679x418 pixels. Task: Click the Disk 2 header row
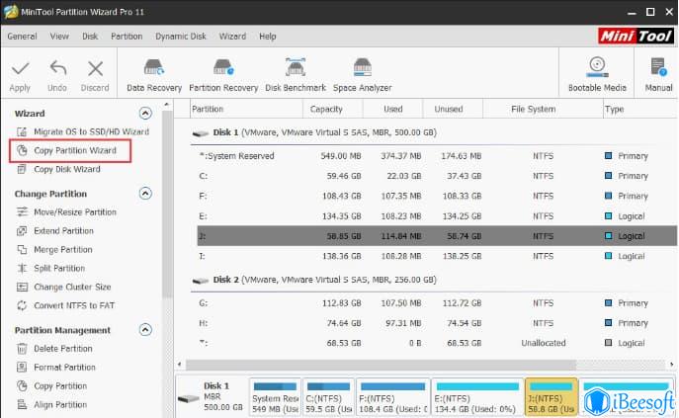point(433,280)
